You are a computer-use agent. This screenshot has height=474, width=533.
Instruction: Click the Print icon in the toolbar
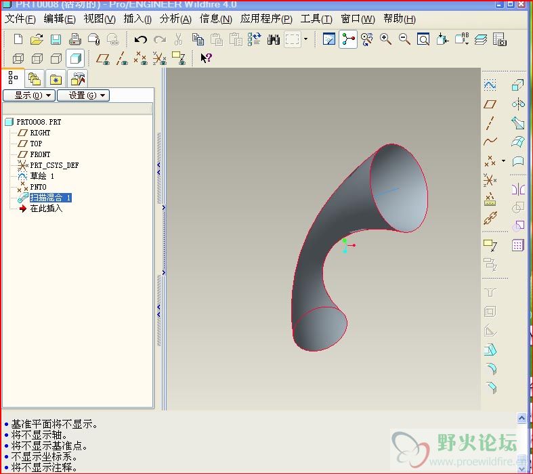(74, 39)
